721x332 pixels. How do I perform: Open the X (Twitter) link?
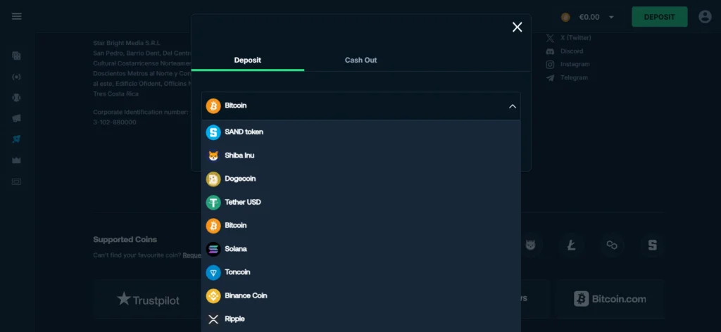[x=576, y=38]
